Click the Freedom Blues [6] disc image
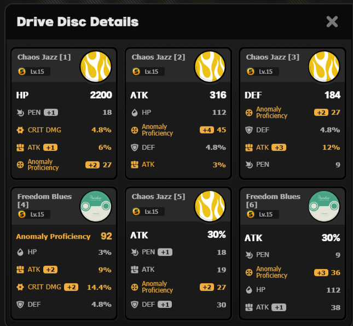 (x=324, y=206)
